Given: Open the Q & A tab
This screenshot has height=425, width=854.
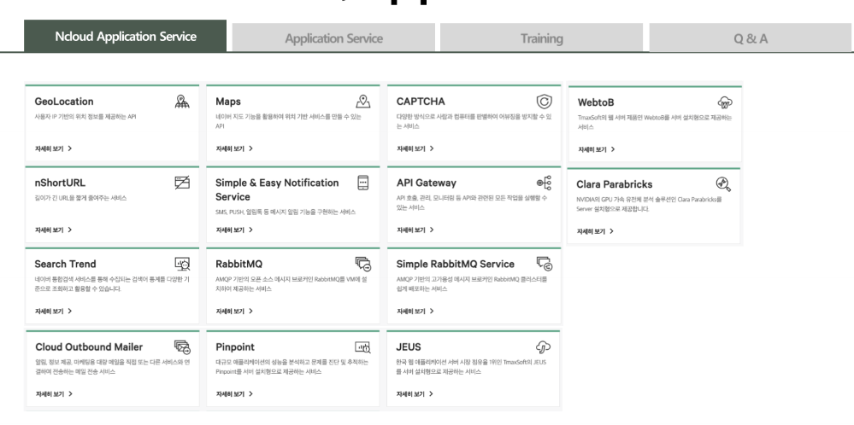Looking at the screenshot, I should (751, 38).
